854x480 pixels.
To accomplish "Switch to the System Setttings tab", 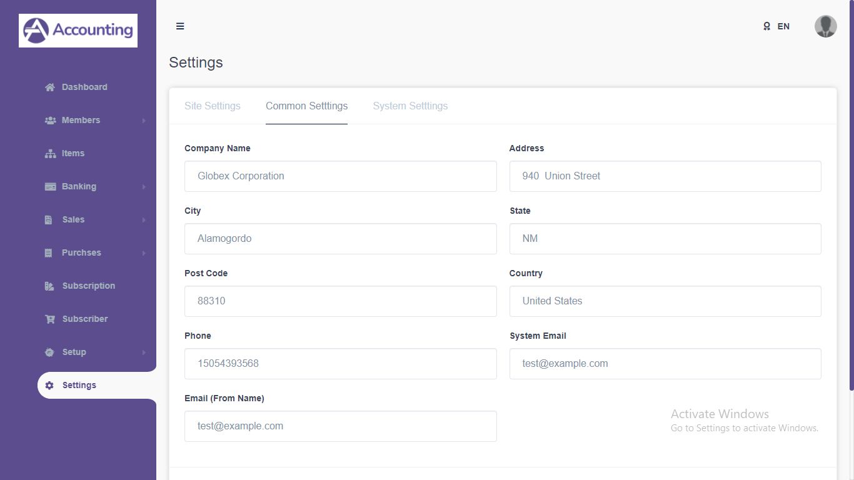I will pyautogui.click(x=410, y=106).
